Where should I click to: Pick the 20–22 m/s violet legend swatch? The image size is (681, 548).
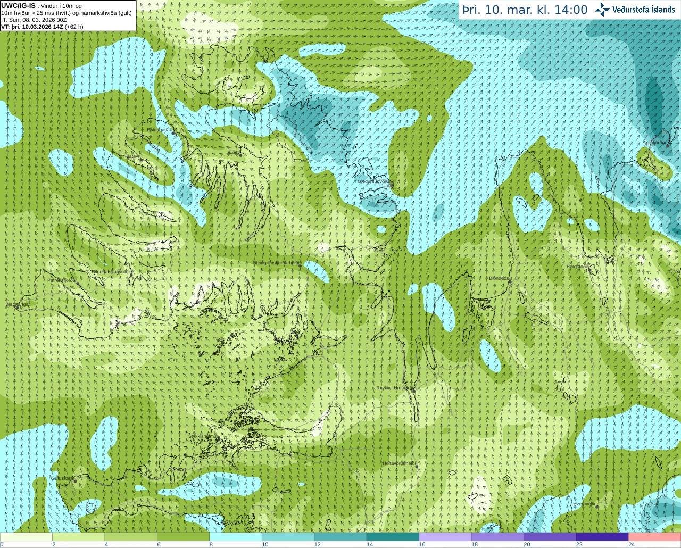[x=550, y=537]
